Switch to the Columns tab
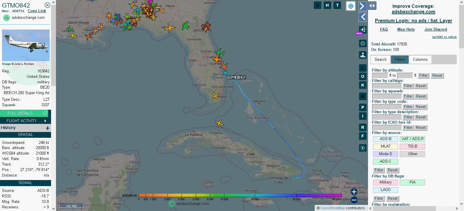 pos(420,60)
